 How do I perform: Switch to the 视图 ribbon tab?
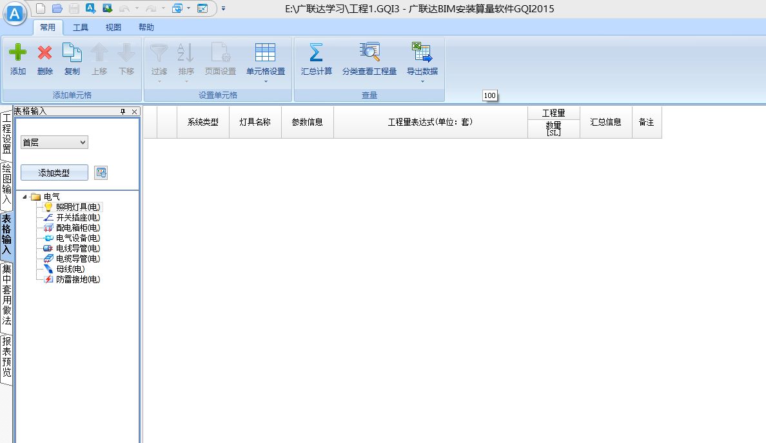(x=113, y=27)
